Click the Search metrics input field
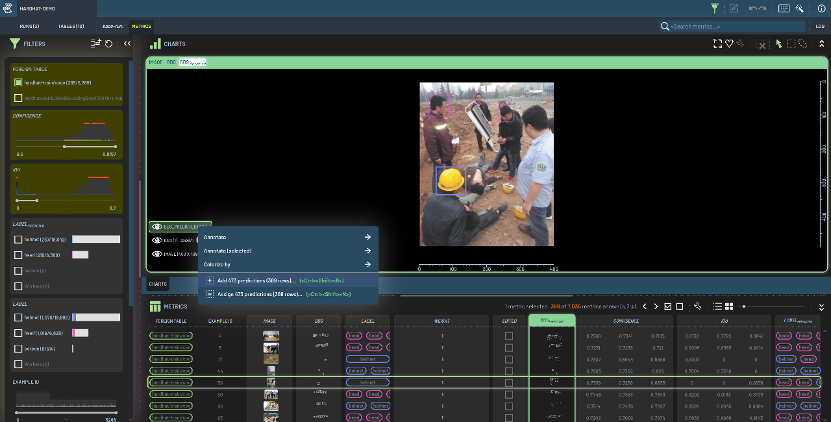This screenshot has height=422, width=831. click(x=734, y=26)
